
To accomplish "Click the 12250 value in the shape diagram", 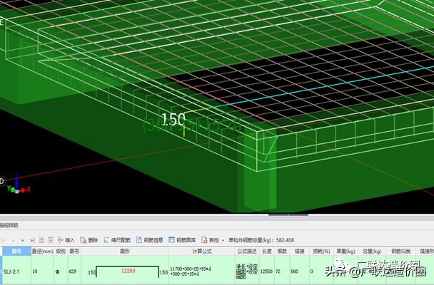I will (x=128, y=271).
